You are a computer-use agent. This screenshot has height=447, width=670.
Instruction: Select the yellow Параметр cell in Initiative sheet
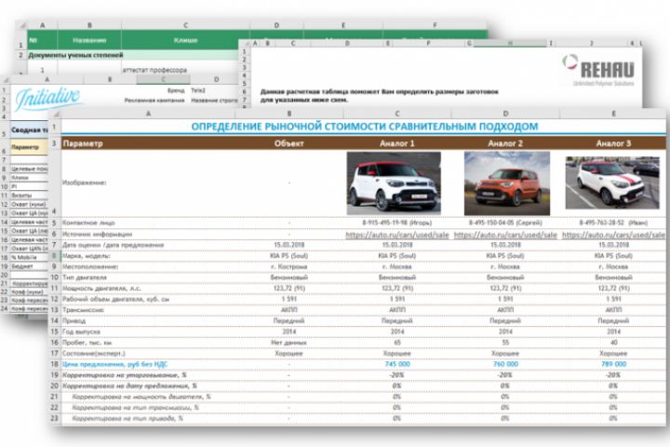(29, 147)
